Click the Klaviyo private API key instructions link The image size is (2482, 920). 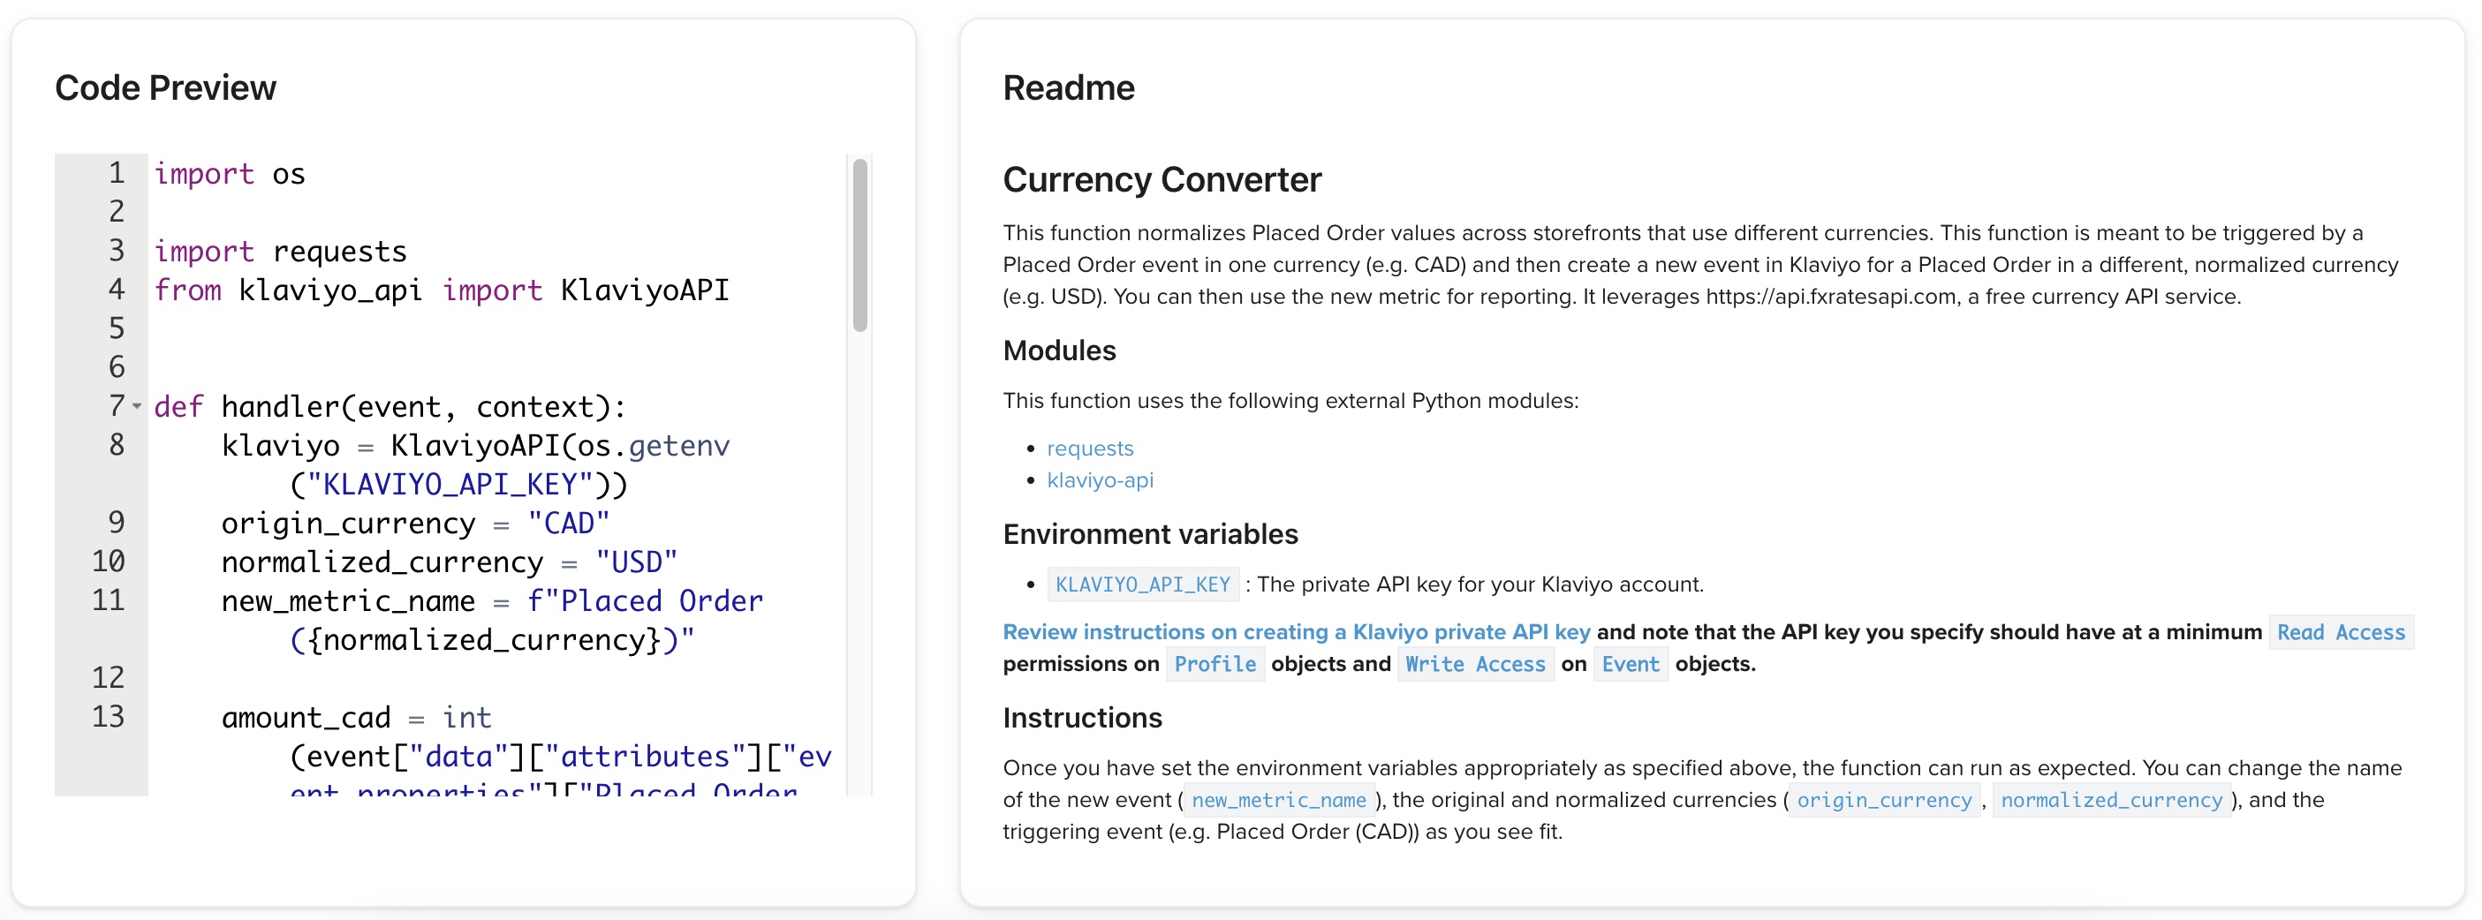pos(1296,632)
